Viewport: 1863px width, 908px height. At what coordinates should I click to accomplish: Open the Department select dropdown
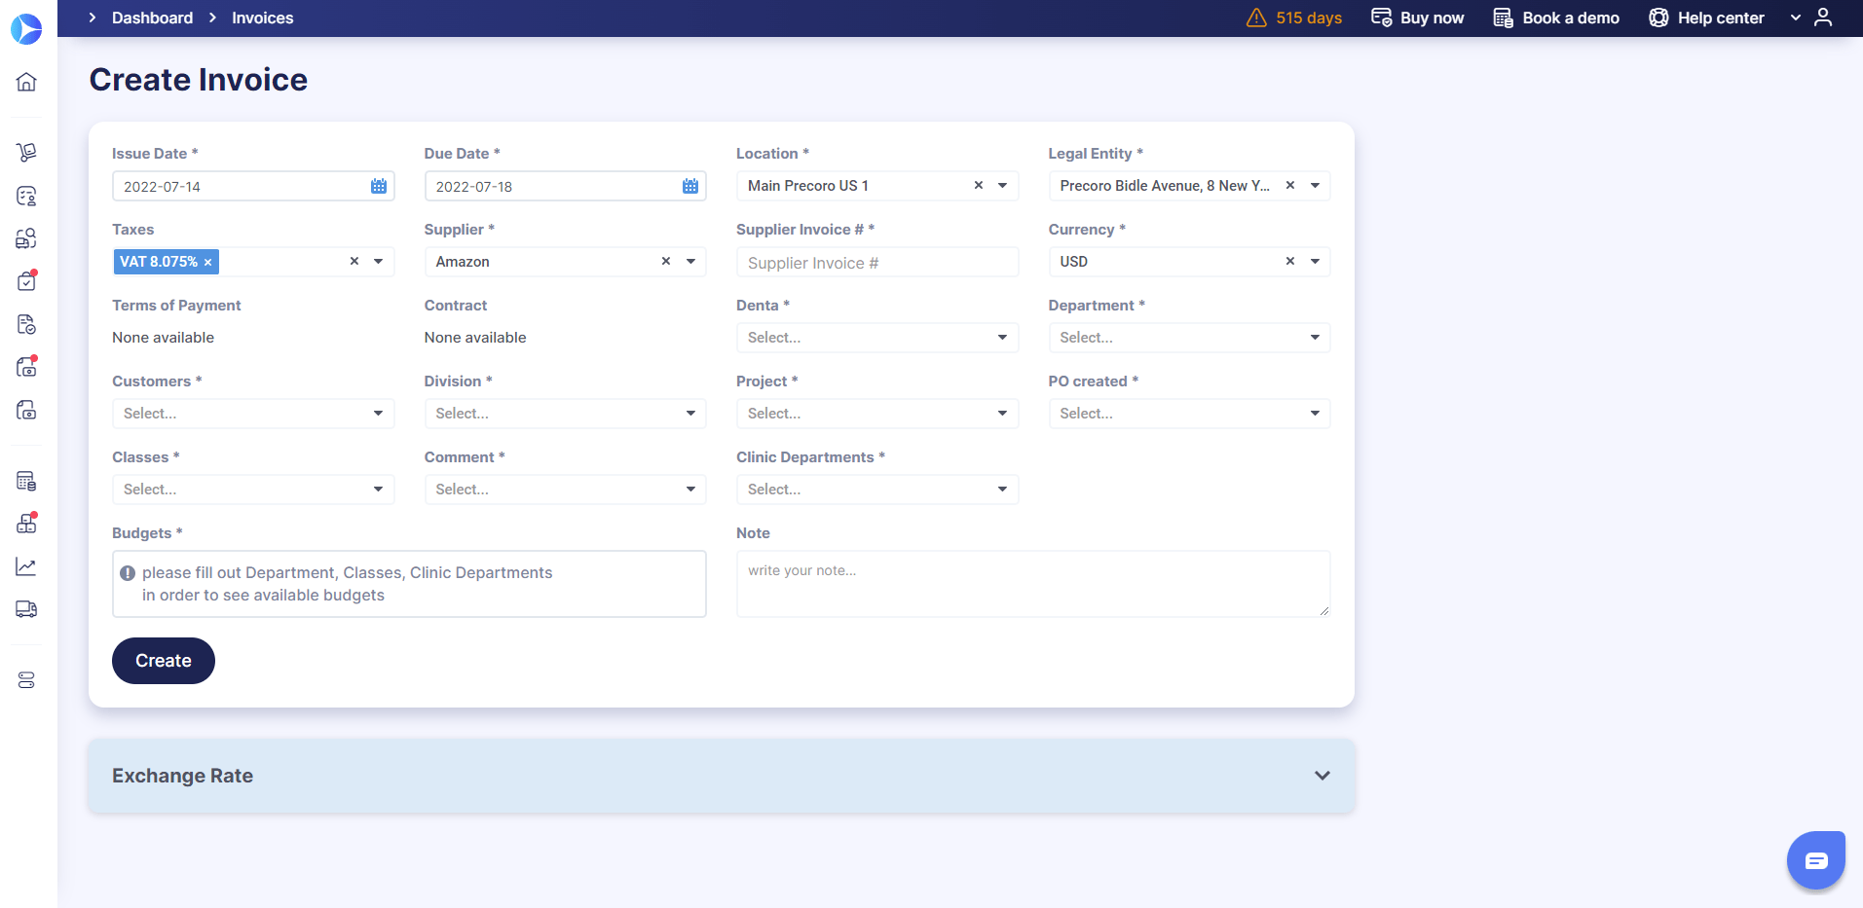pyautogui.click(x=1189, y=338)
